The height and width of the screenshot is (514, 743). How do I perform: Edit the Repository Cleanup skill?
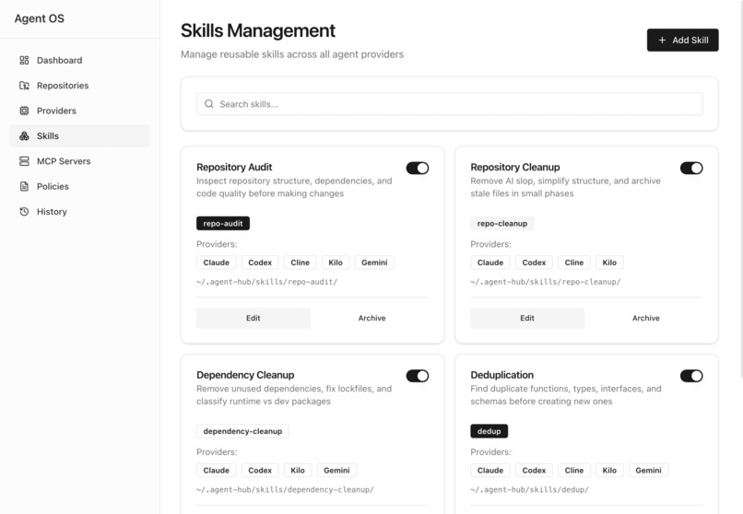point(527,318)
